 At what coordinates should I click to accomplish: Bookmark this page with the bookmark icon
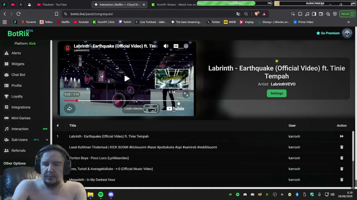(x=56, y=14)
